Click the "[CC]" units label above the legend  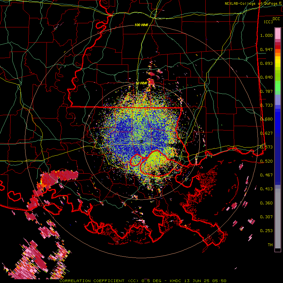[x=268, y=22]
